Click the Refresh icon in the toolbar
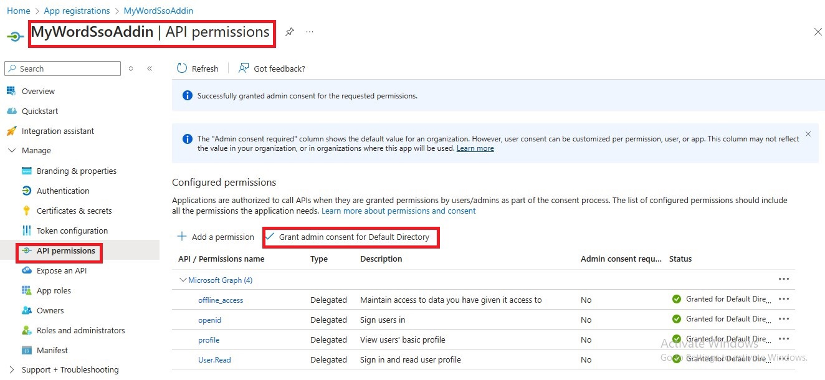Viewport: 825px width, 380px height. coord(182,69)
